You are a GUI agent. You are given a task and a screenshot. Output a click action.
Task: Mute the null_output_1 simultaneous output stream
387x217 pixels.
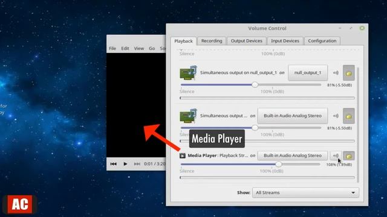(336, 73)
